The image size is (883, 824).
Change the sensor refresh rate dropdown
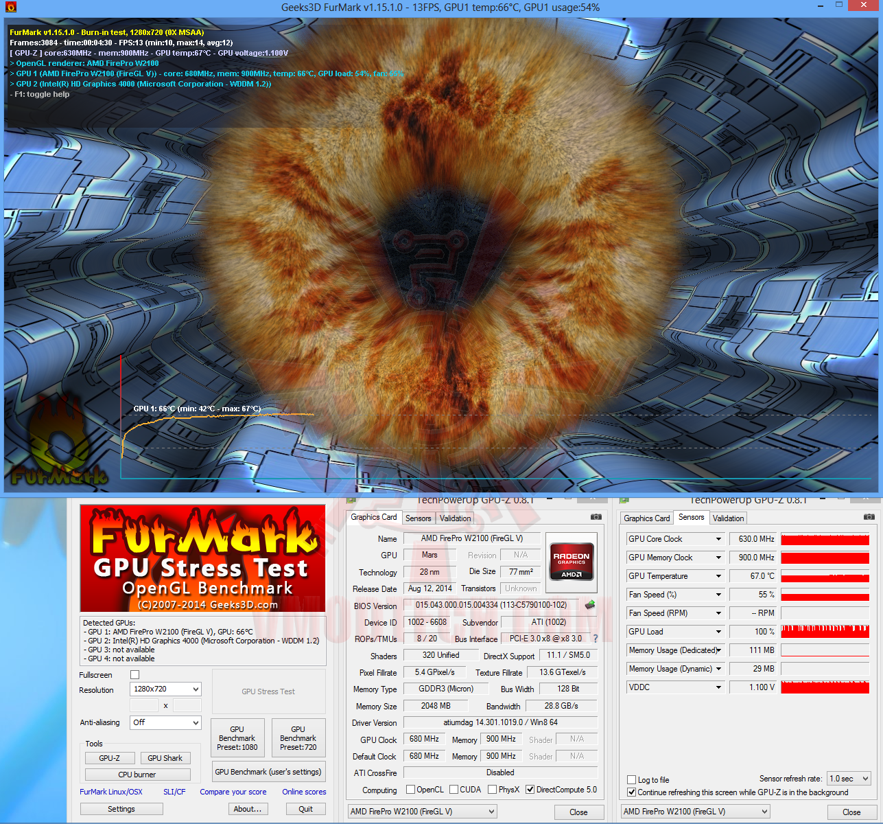pyautogui.click(x=849, y=778)
